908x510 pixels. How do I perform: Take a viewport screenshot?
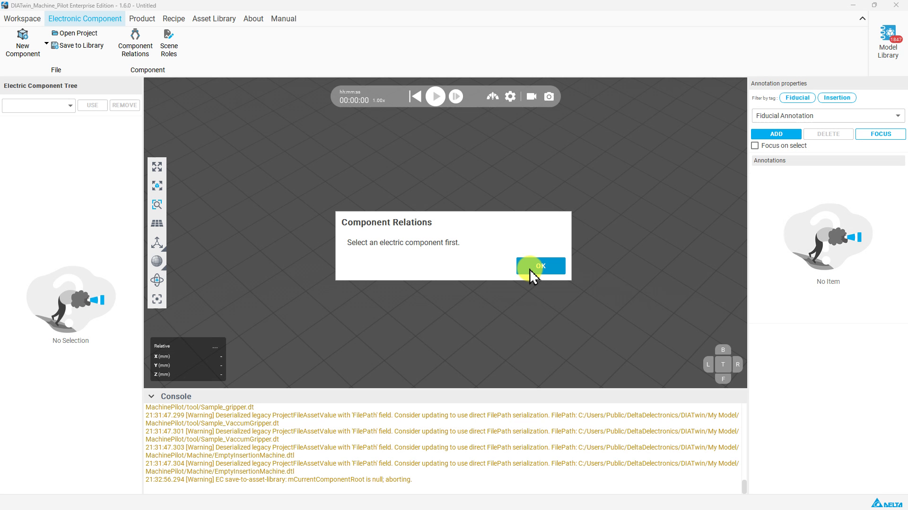pos(549,96)
